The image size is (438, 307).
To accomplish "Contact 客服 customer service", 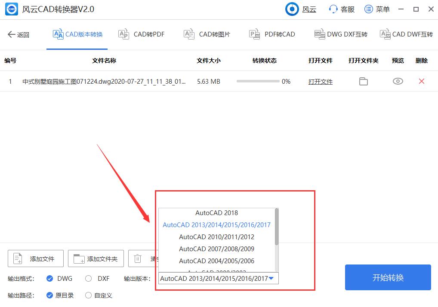I will click(x=341, y=9).
